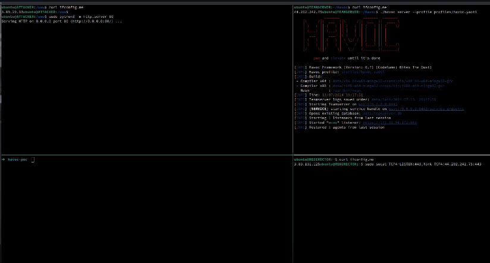This screenshot has width=490, height=263.
Task: Click the arrow prompt symbol before havoc-poc
Action: point(3,159)
